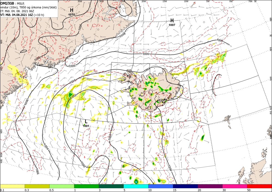Click the pink 30–50 legend swatch
The image size is (272, 192).
click(235, 186)
